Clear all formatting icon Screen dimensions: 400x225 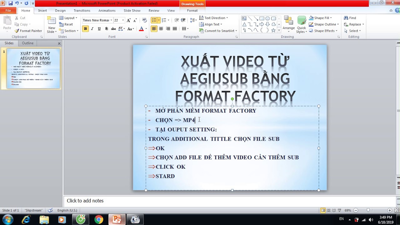pyautogui.click(x=144, y=20)
